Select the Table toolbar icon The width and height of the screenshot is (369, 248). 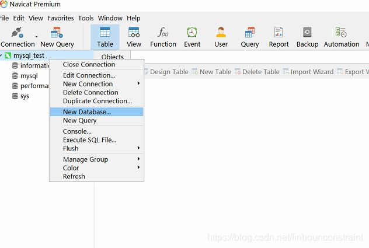tap(105, 32)
